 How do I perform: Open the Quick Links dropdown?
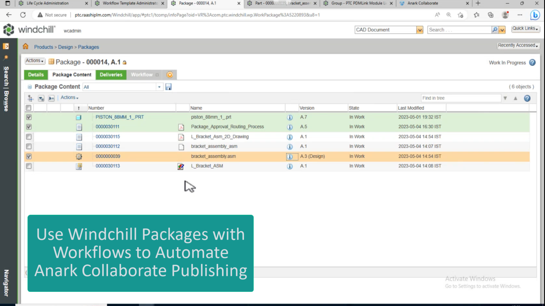525,29
